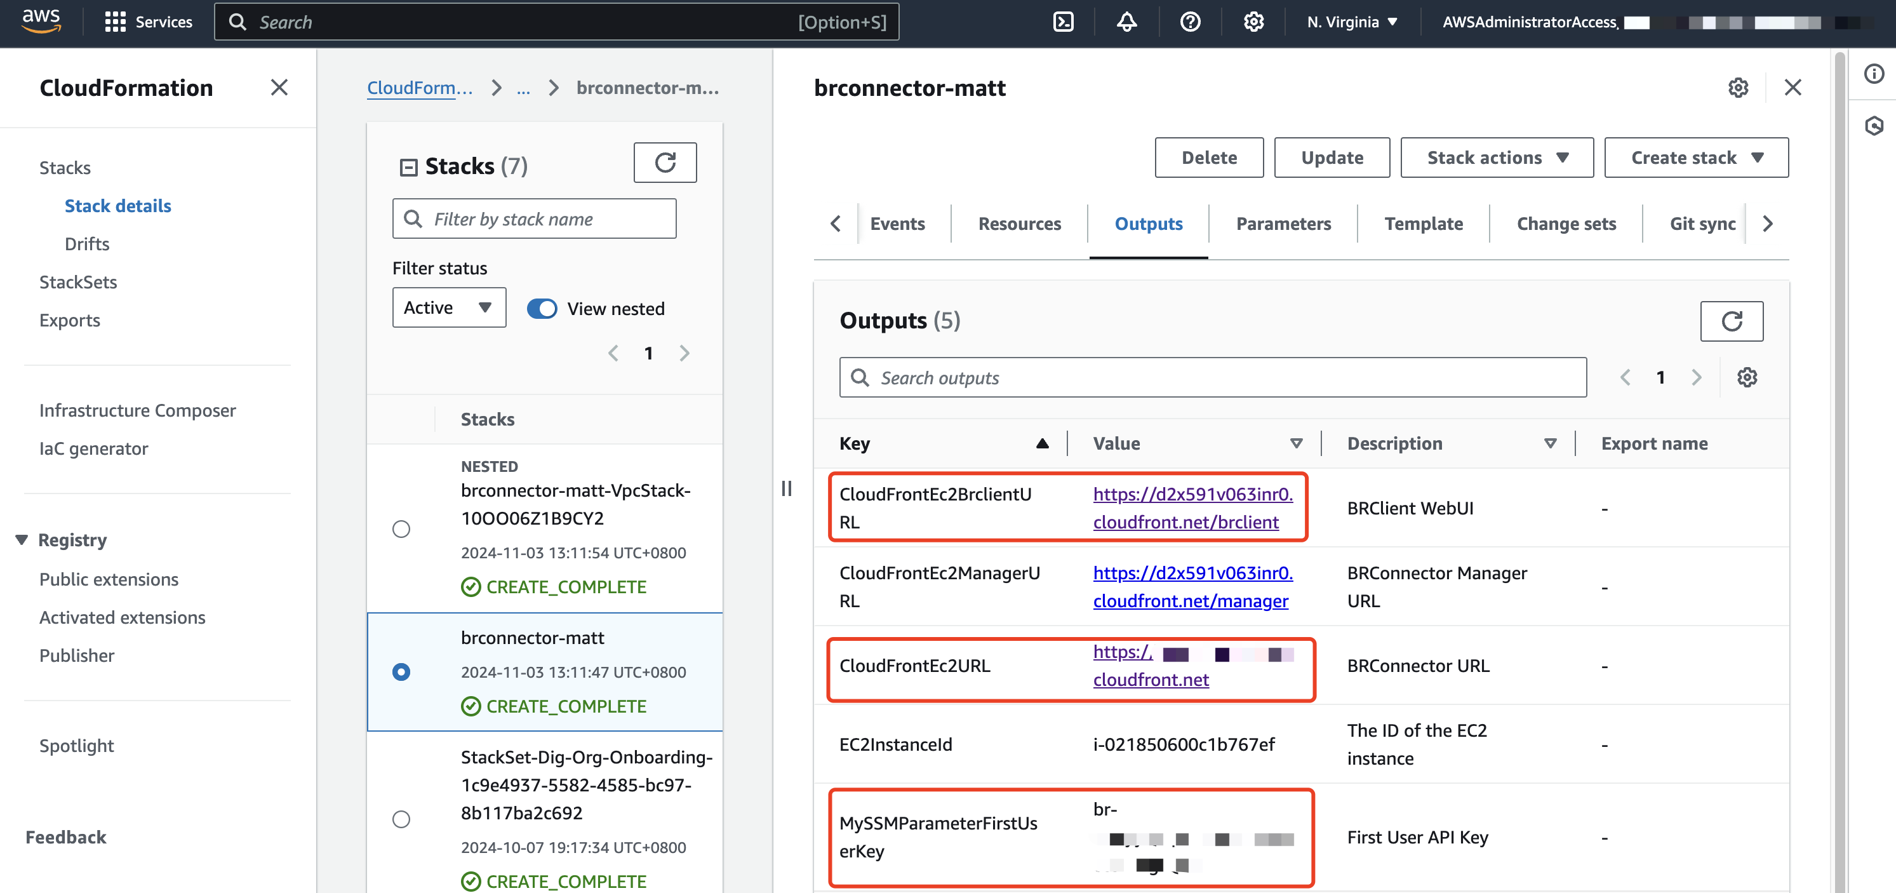Open the CloudFrontEc2ManagerURL link
This screenshot has width=1896, height=893.
1192,587
